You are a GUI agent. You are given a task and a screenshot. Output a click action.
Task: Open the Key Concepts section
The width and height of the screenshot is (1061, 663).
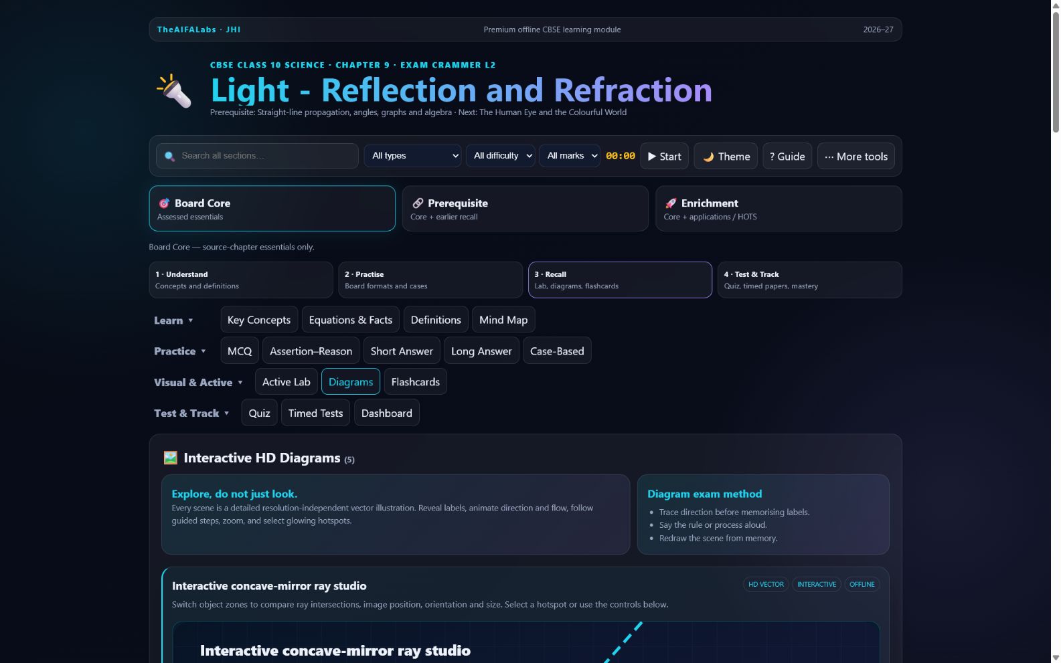259,320
